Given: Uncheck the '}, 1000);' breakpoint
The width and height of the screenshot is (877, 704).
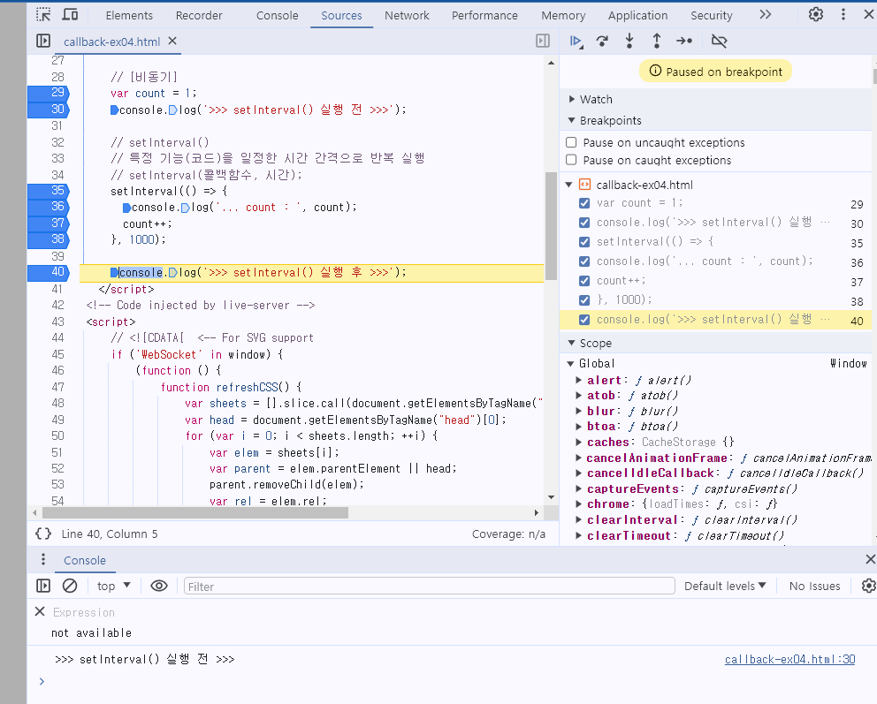Looking at the screenshot, I should click(584, 300).
